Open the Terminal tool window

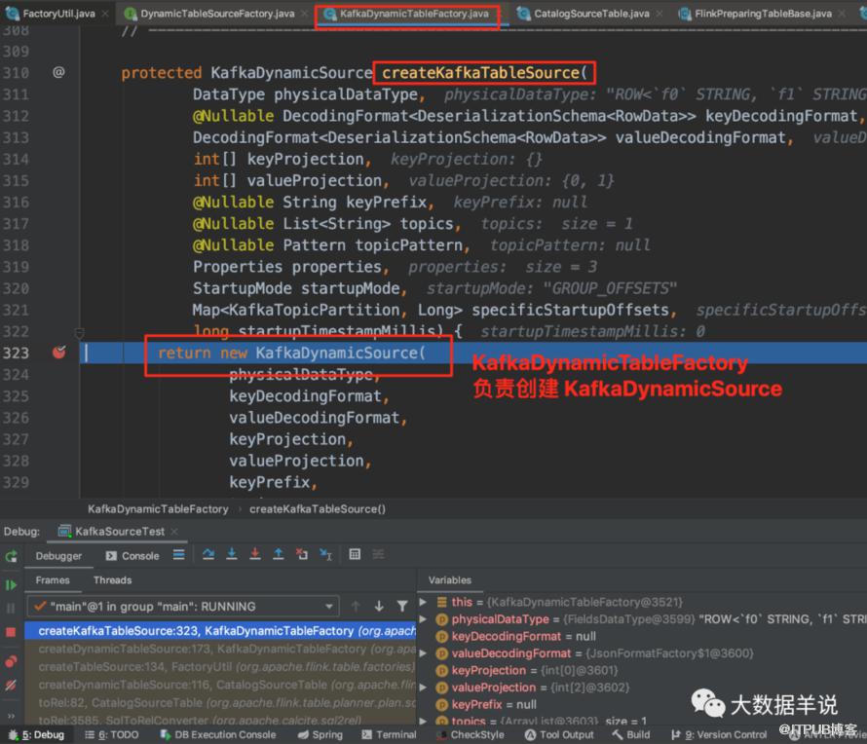point(389,734)
